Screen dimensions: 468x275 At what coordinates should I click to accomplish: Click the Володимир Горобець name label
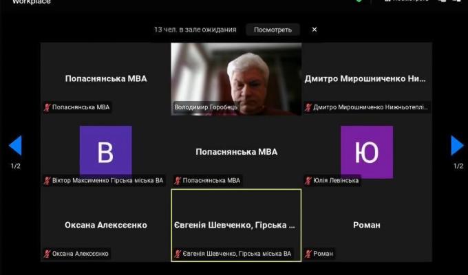[x=206, y=107]
